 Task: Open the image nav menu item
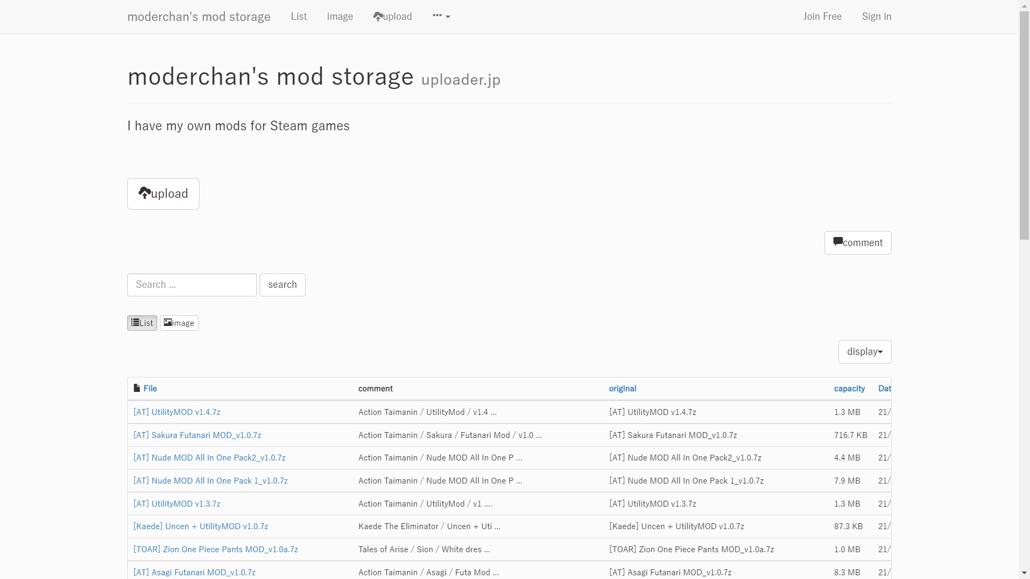pyautogui.click(x=340, y=17)
